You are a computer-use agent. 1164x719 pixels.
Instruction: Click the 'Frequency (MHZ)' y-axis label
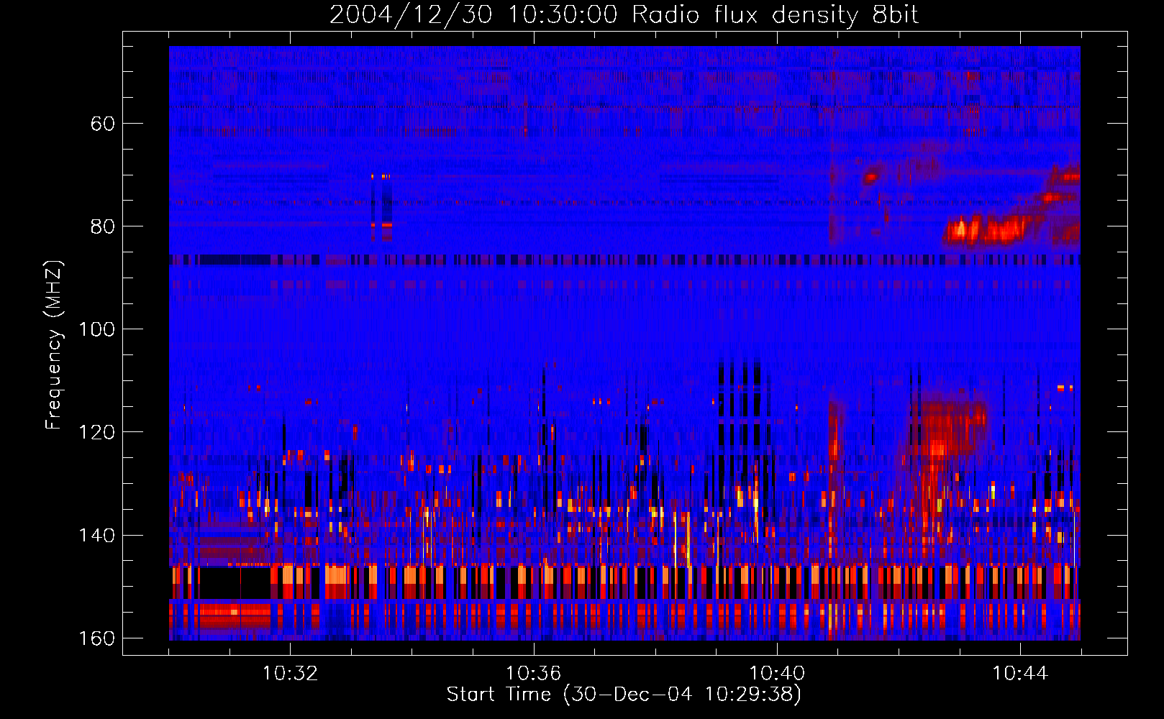[54, 345]
